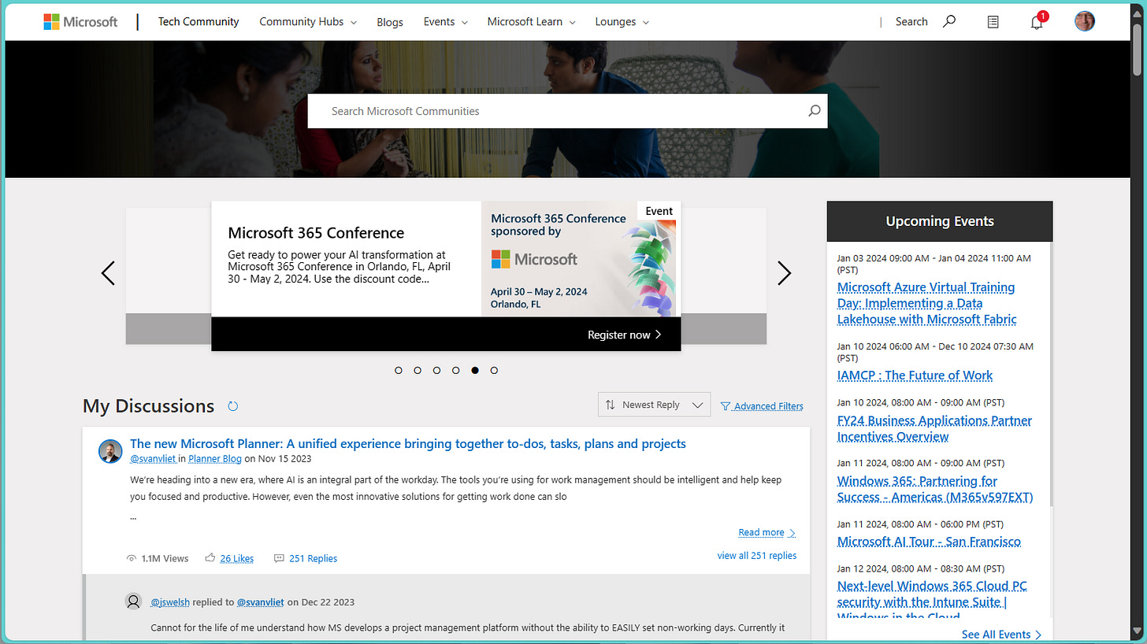Image resolution: width=1147 pixels, height=644 pixels.
Task: Select the first carousel dot indicator
Action: tap(399, 370)
